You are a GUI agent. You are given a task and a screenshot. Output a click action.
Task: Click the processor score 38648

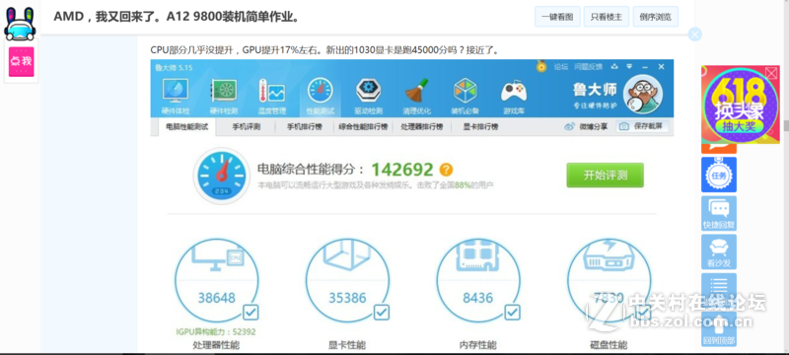point(216,298)
